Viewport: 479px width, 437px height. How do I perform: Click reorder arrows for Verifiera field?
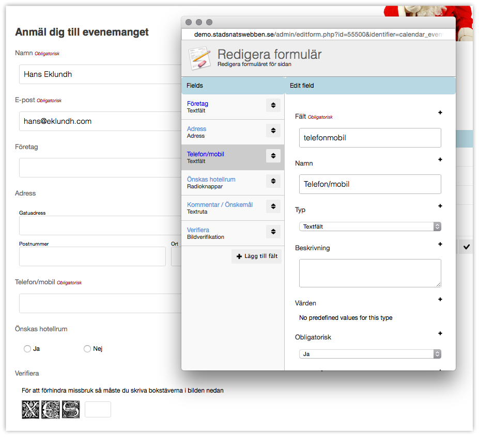tap(273, 232)
